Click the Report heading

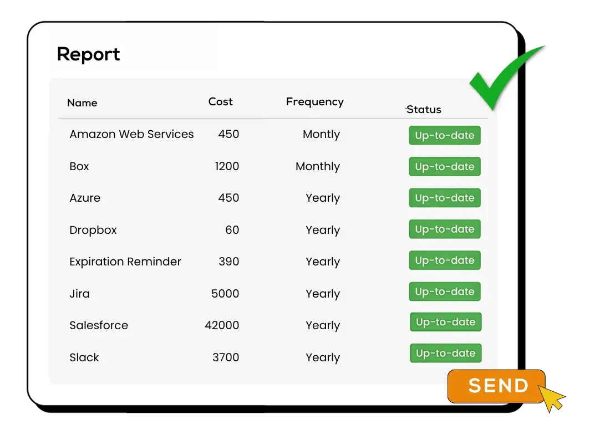click(x=88, y=54)
